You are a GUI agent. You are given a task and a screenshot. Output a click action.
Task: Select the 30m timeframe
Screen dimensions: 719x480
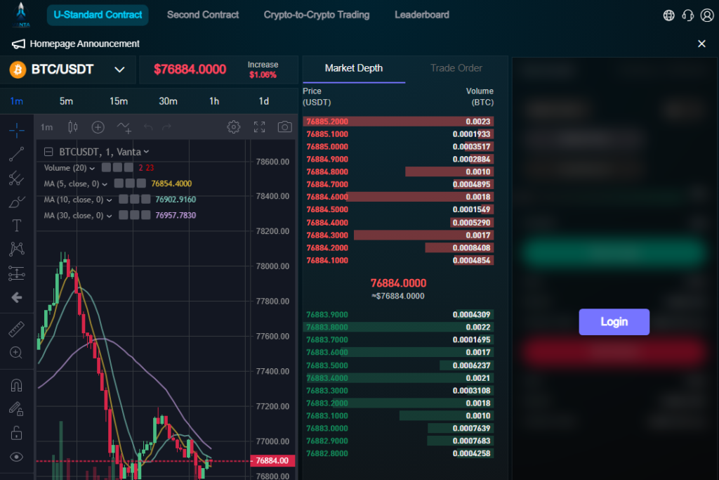tap(168, 101)
